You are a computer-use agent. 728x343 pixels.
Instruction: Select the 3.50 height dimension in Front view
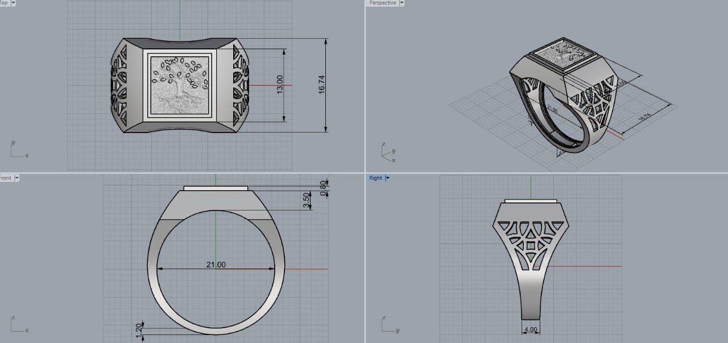[x=307, y=200]
